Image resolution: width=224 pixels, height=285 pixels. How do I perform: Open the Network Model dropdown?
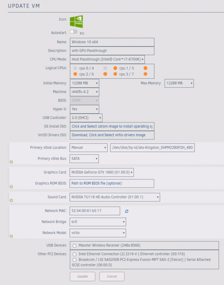98,233
